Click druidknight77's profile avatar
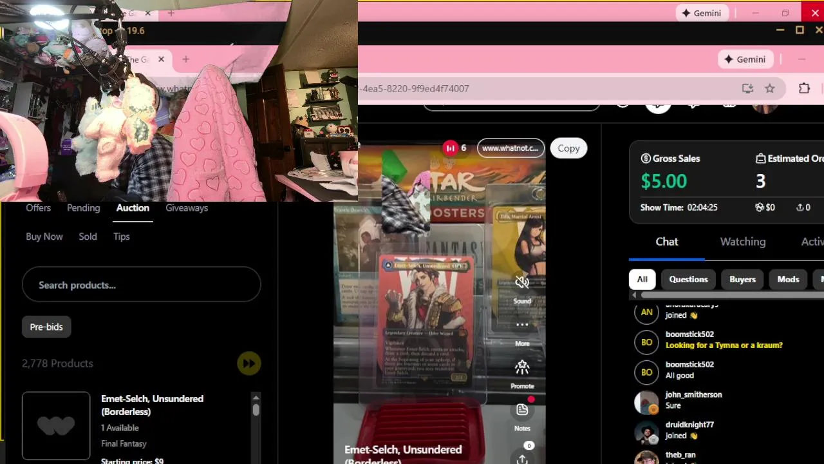Viewport: 824px width, 464px height. [646, 433]
